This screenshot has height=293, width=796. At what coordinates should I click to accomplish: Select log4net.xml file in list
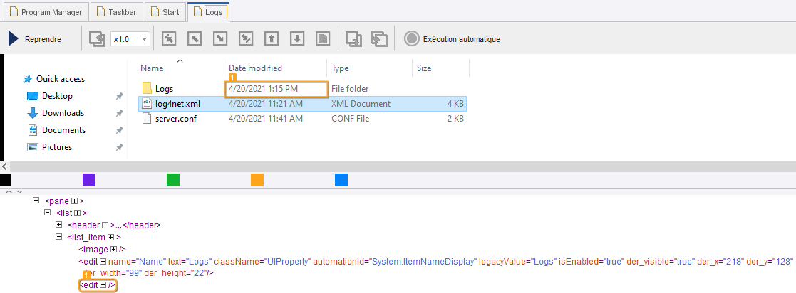coord(177,104)
